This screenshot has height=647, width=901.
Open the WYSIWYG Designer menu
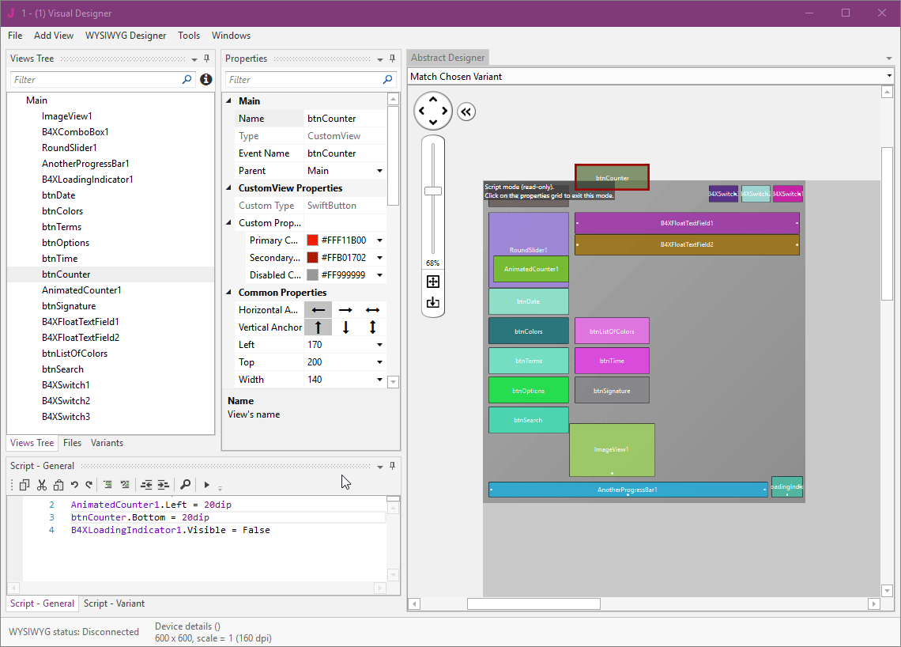[126, 36]
